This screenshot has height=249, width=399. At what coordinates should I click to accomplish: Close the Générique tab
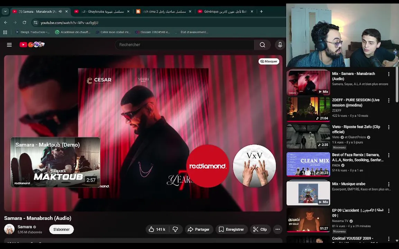click(252, 11)
